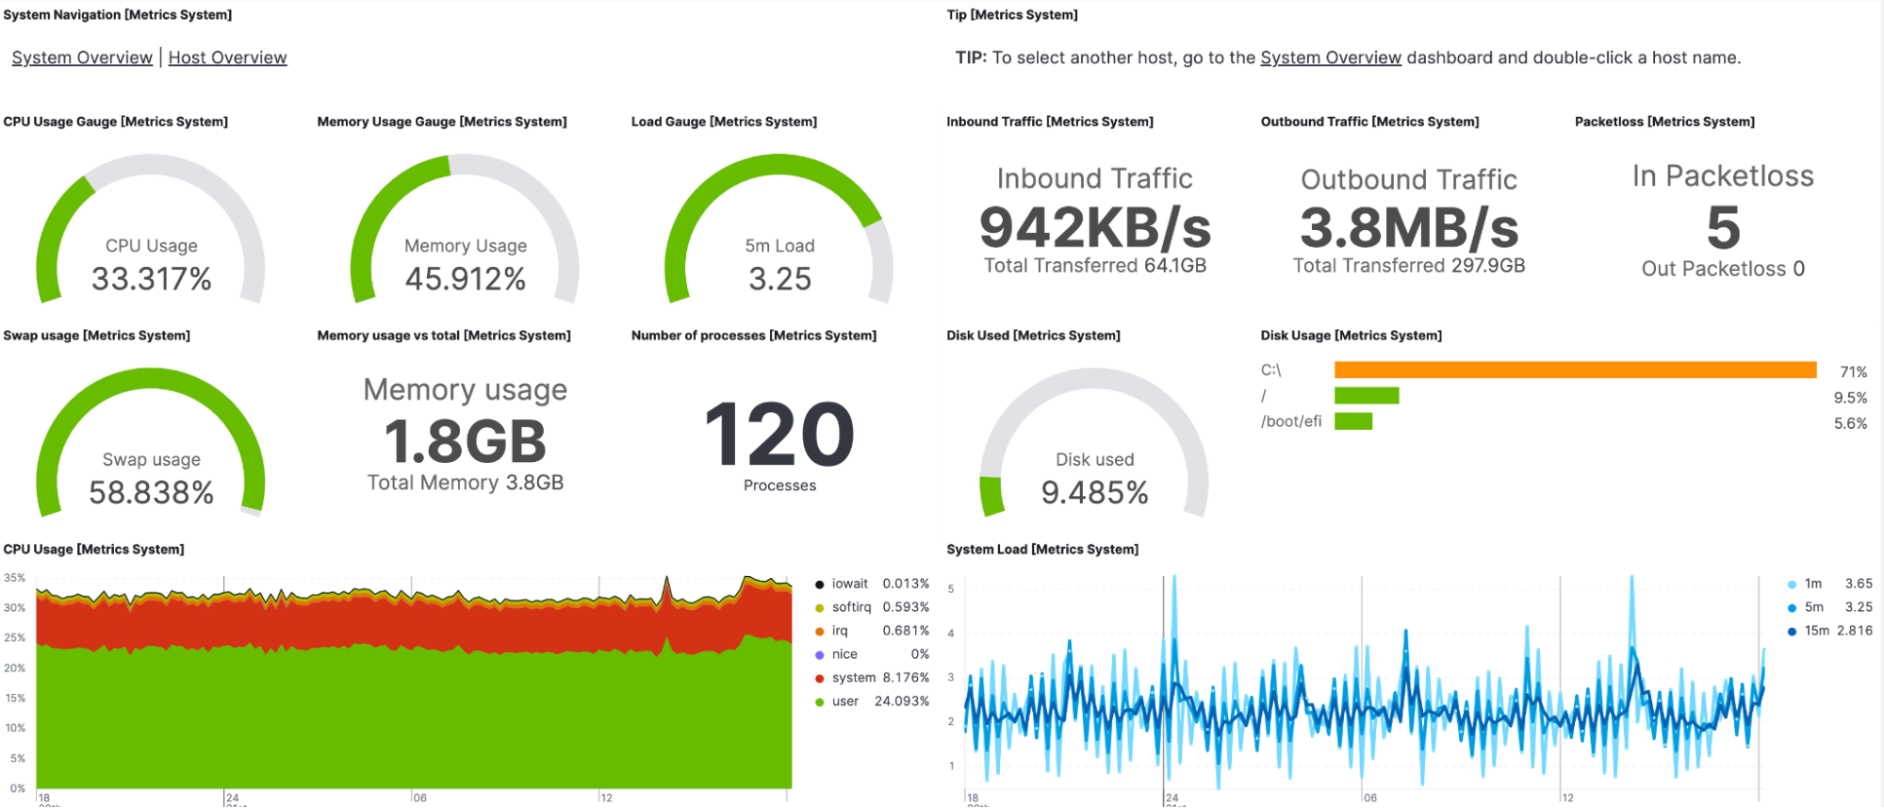
Task: Click the Total Transferred 297.9GB text
Action: pos(1409,266)
